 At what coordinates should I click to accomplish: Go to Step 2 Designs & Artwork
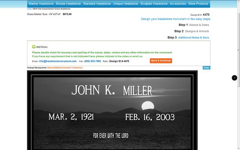[x=192, y=31]
